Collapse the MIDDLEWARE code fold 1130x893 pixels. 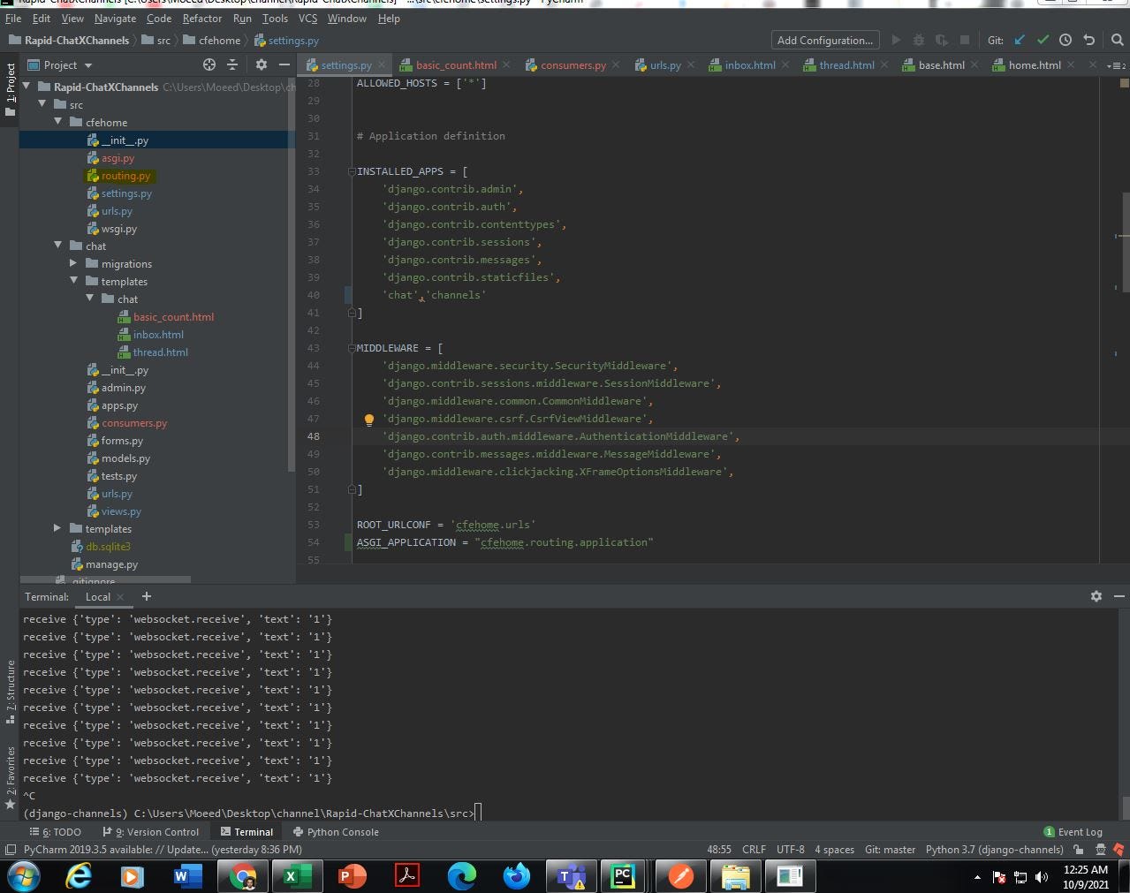click(351, 347)
